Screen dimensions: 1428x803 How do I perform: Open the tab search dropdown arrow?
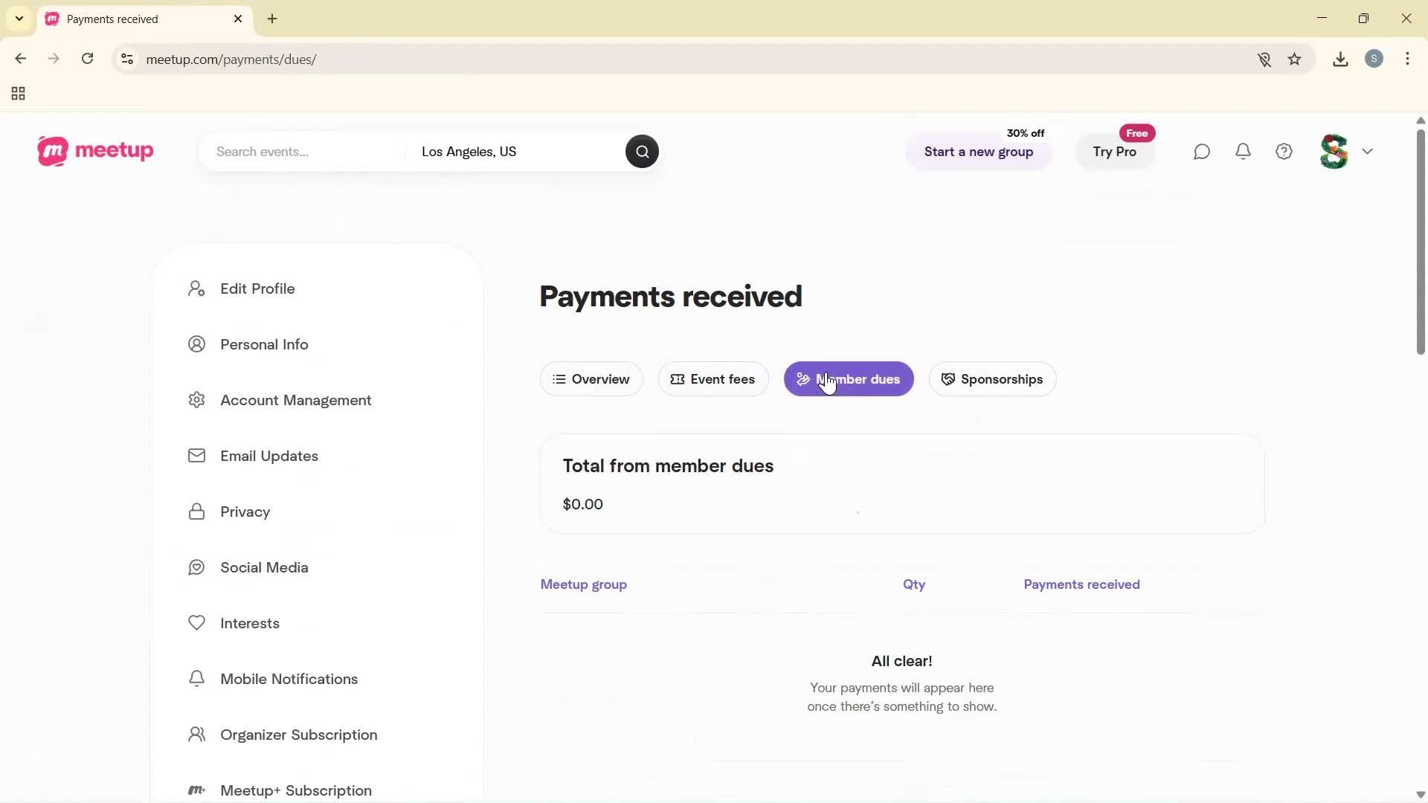(19, 19)
